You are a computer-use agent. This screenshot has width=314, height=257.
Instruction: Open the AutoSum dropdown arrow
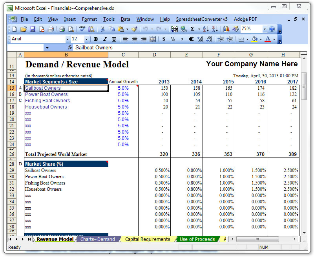pos(199,29)
